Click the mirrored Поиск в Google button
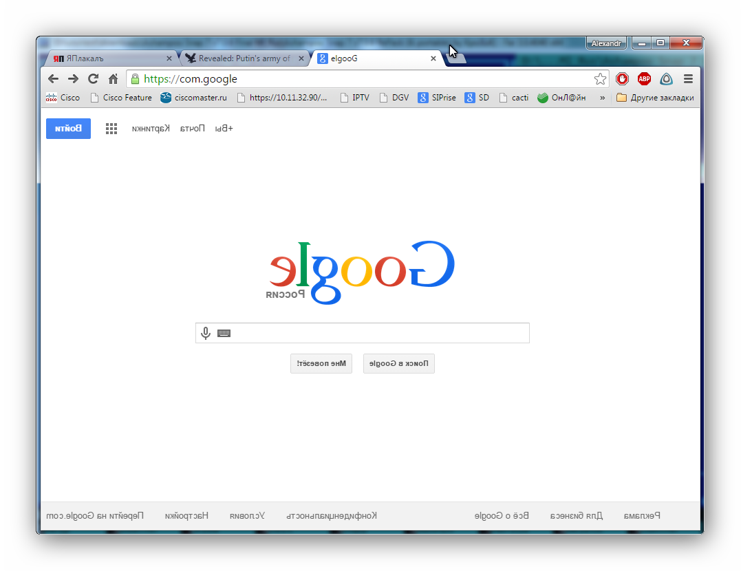Viewport: 741px width, 571px height. click(399, 363)
